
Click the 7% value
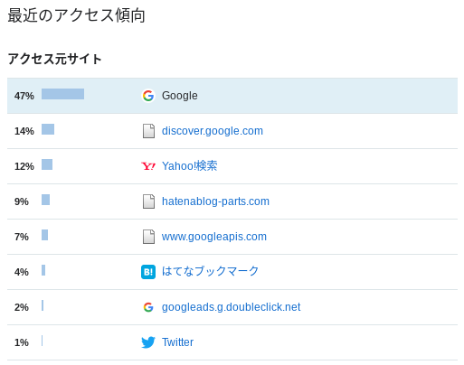[22, 237]
